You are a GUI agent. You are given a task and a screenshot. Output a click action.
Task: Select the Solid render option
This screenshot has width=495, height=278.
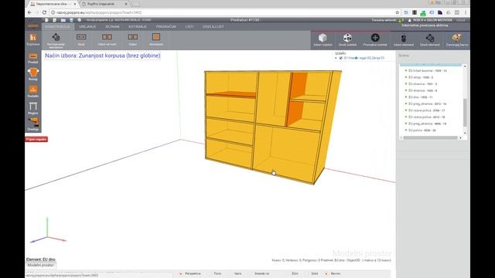[x=315, y=273]
